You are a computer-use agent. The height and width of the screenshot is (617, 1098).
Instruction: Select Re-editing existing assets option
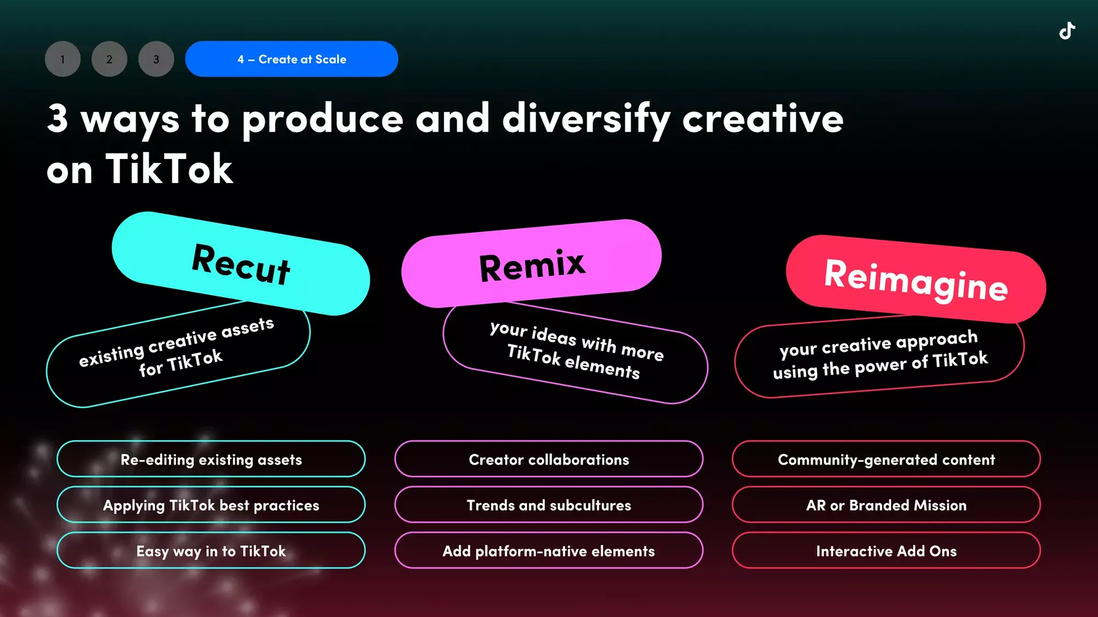211,459
